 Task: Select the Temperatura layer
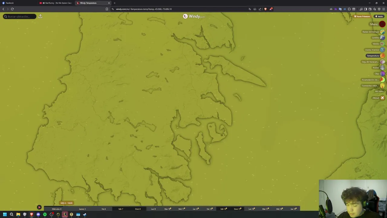376,56
